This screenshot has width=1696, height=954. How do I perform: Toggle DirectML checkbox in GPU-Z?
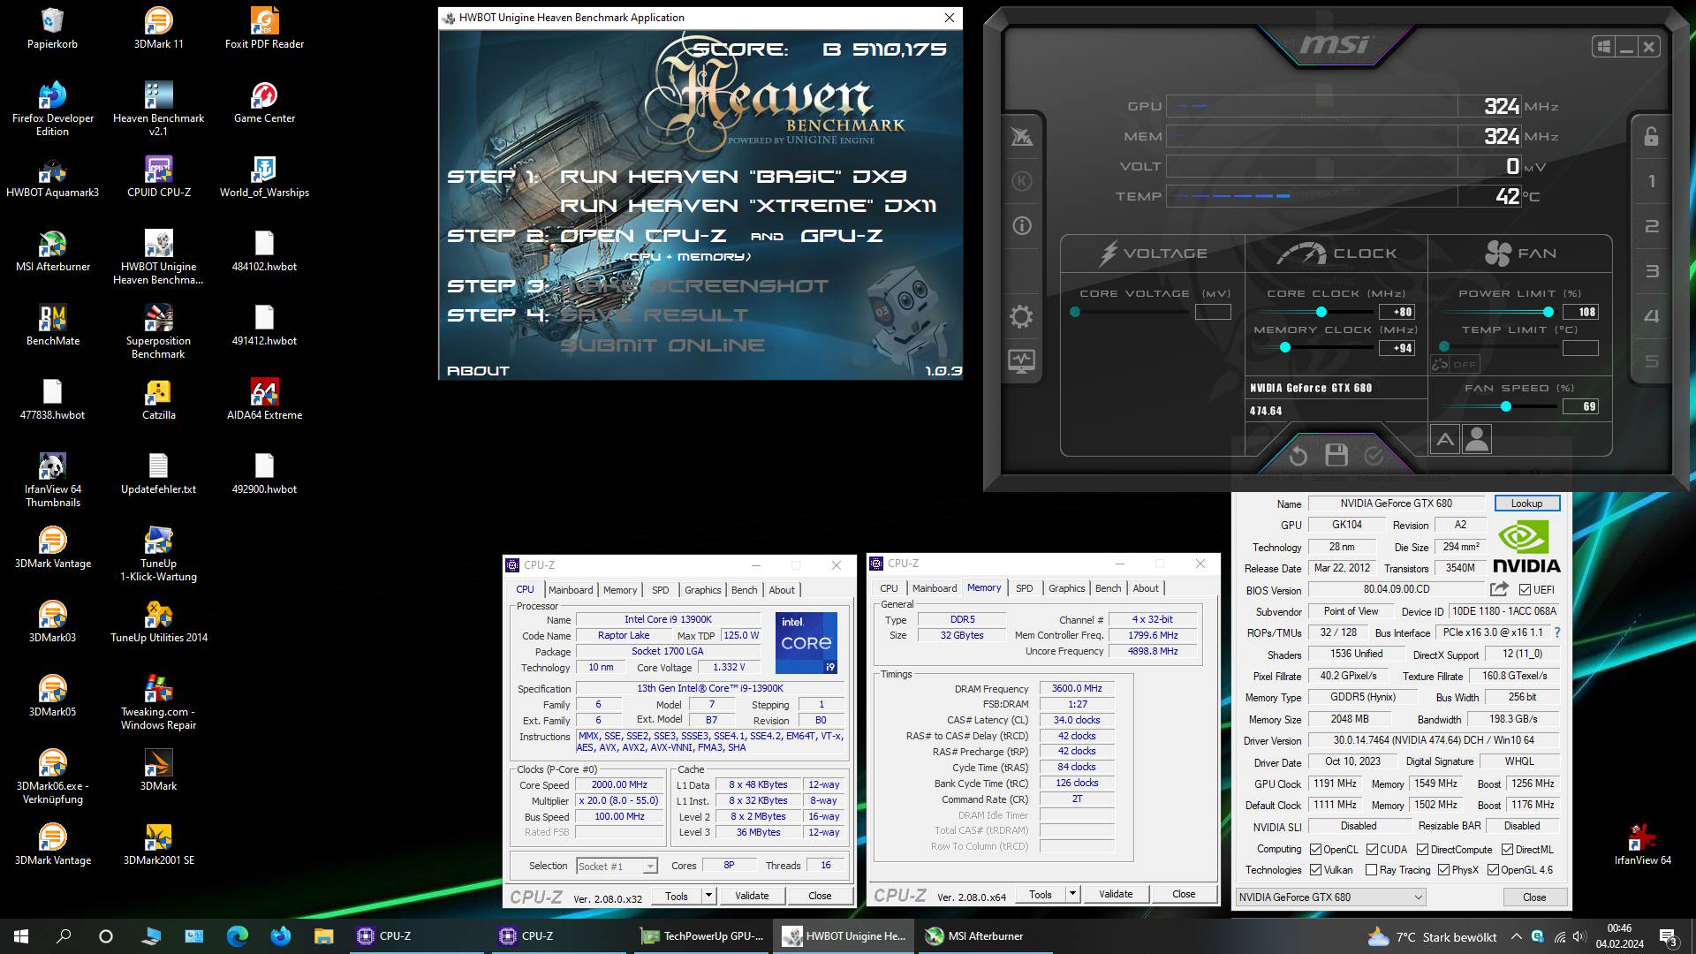1507,849
